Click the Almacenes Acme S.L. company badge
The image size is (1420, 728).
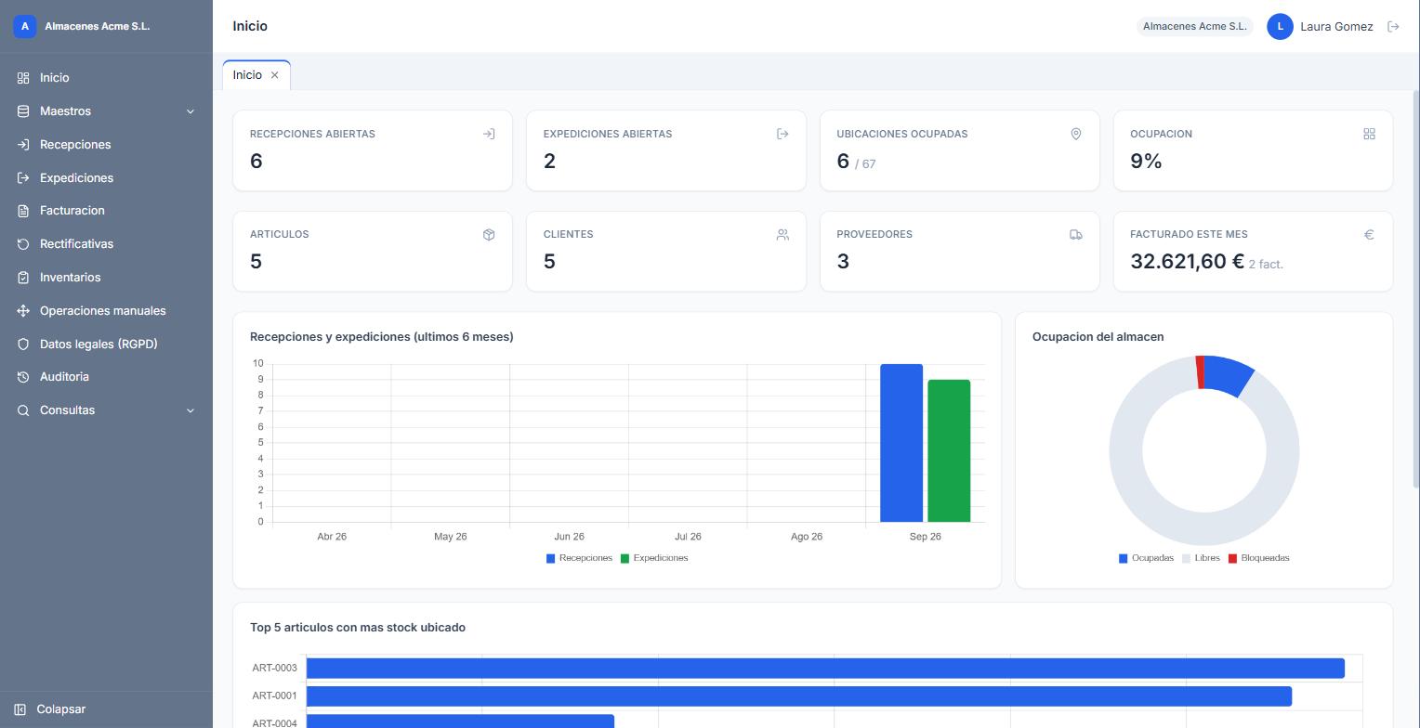[x=1194, y=27]
